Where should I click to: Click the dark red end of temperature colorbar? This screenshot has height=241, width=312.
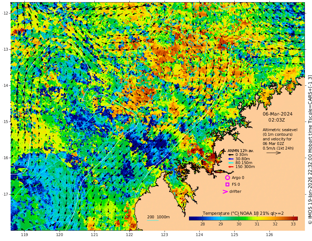tap(296, 218)
